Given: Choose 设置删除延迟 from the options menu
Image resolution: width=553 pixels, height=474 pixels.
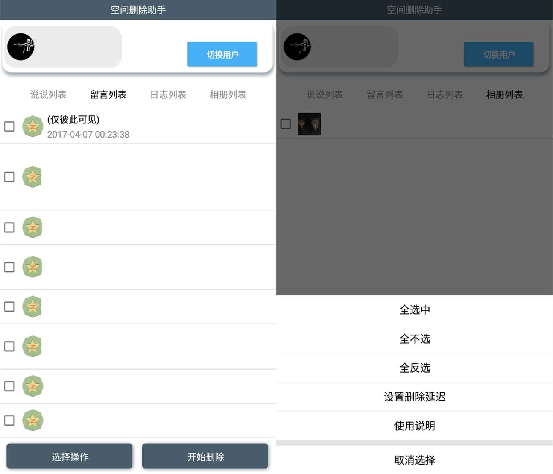Looking at the screenshot, I should pyautogui.click(x=415, y=397).
